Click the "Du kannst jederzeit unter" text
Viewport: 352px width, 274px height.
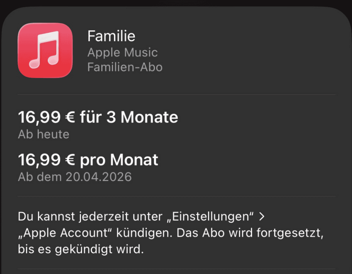tap(90, 217)
